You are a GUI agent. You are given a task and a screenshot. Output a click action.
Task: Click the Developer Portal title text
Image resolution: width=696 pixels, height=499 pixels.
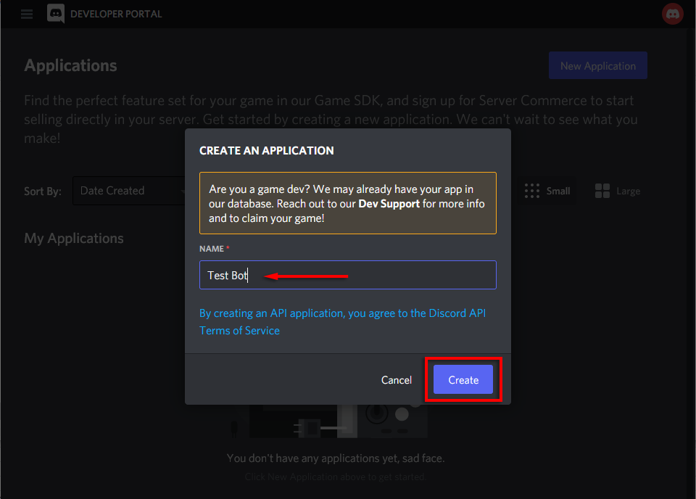(x=116, y=14)
